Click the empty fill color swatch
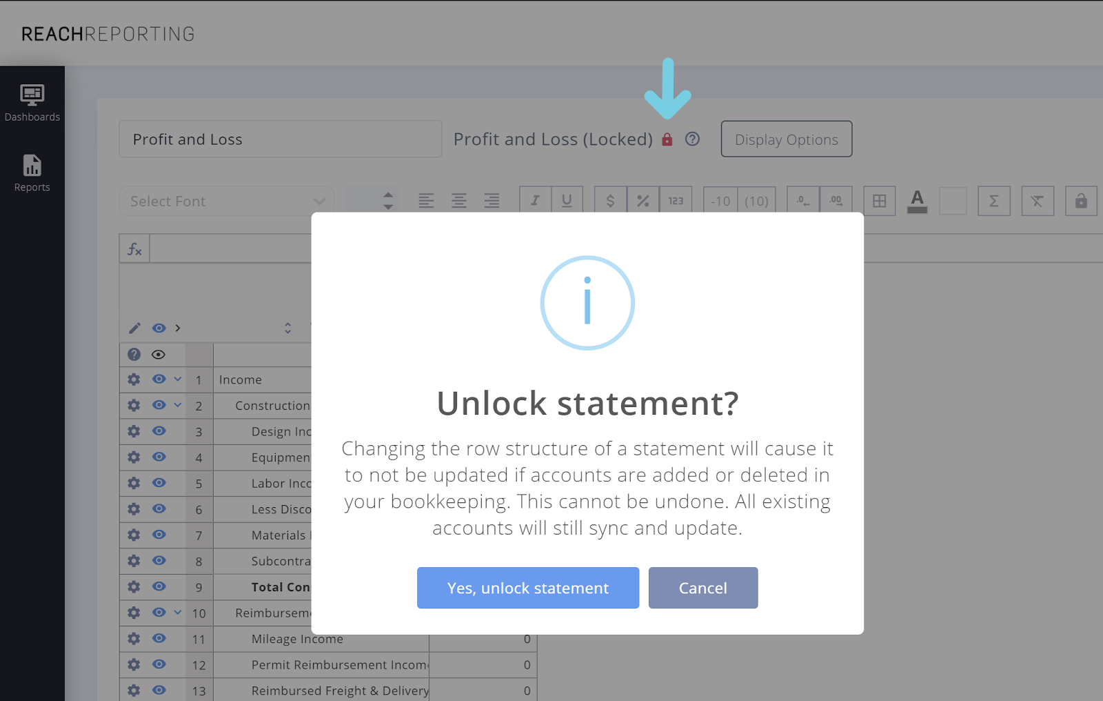This screenshot has width=1103, height=701. [952, 201]
